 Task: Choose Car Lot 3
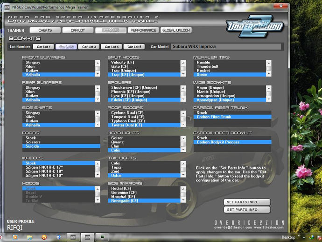(x=89, y=47)
